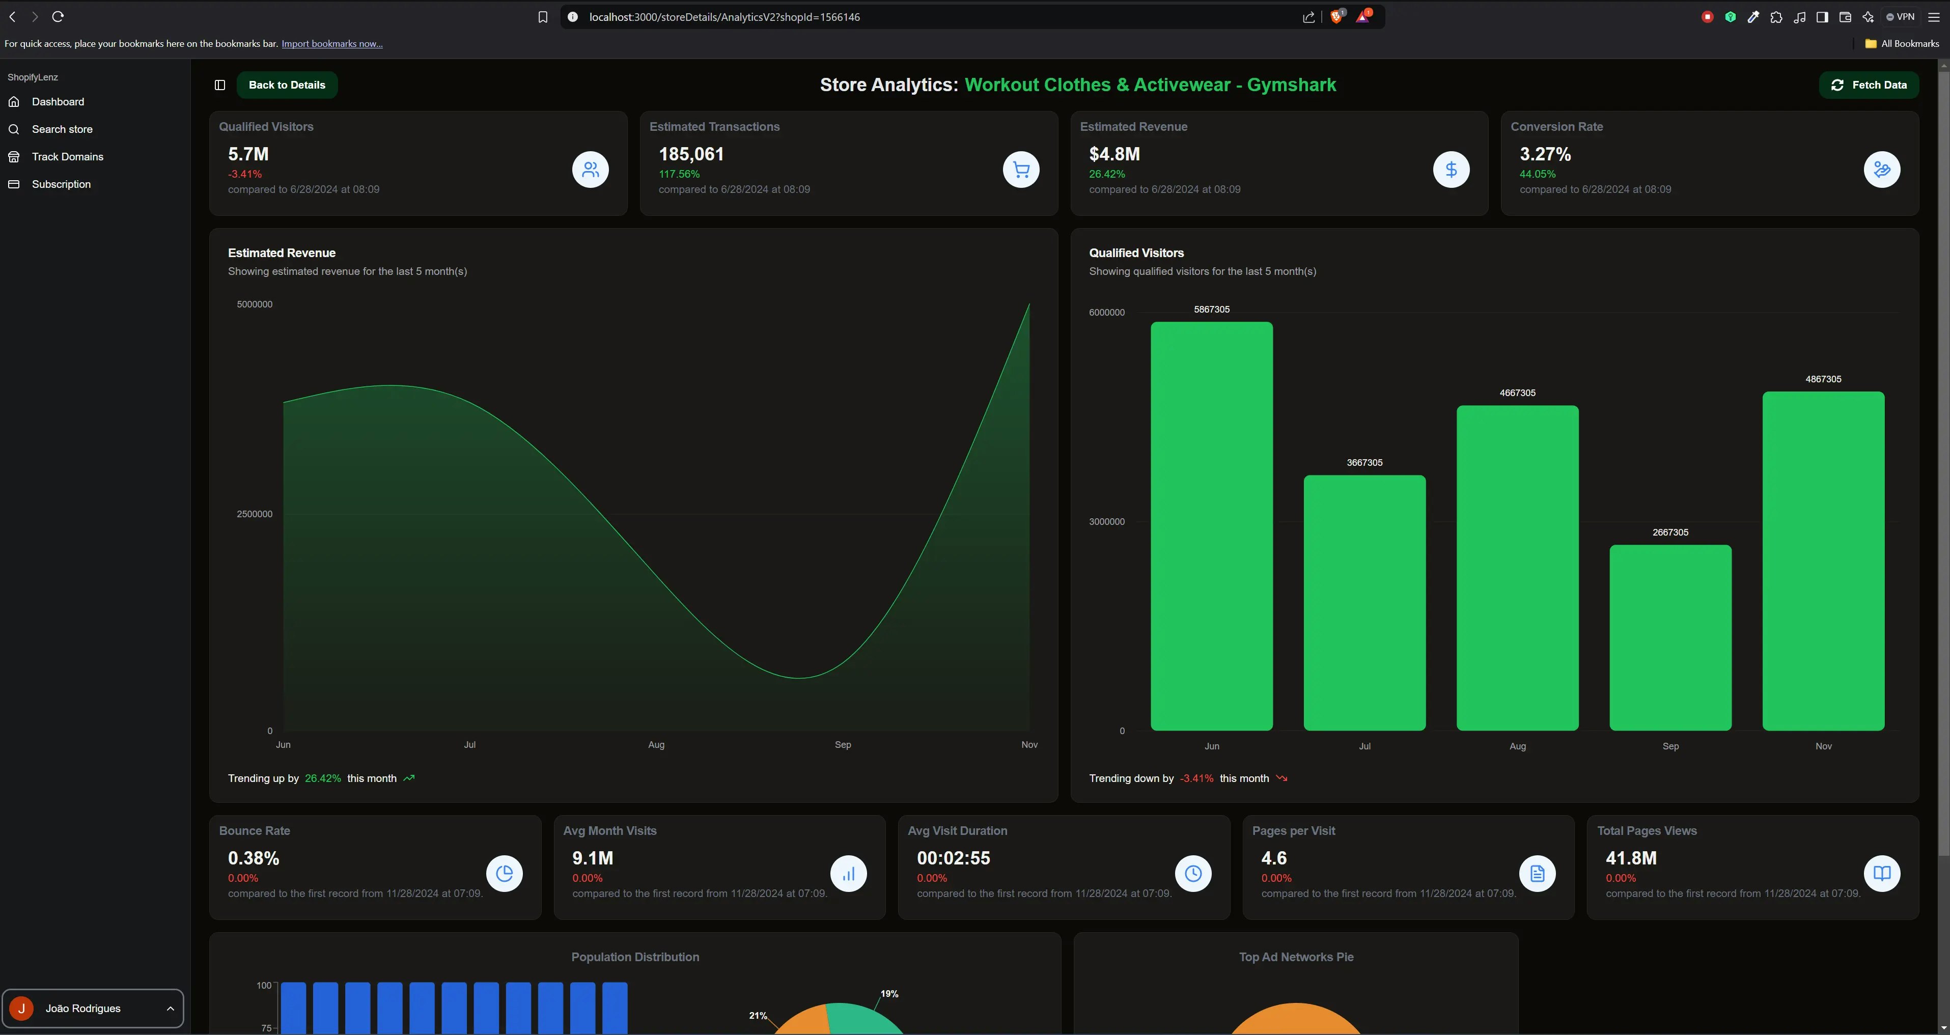Click the Estimated Transactions cart icon
Screen dimensions: 1950x1035
[1021, 169]
